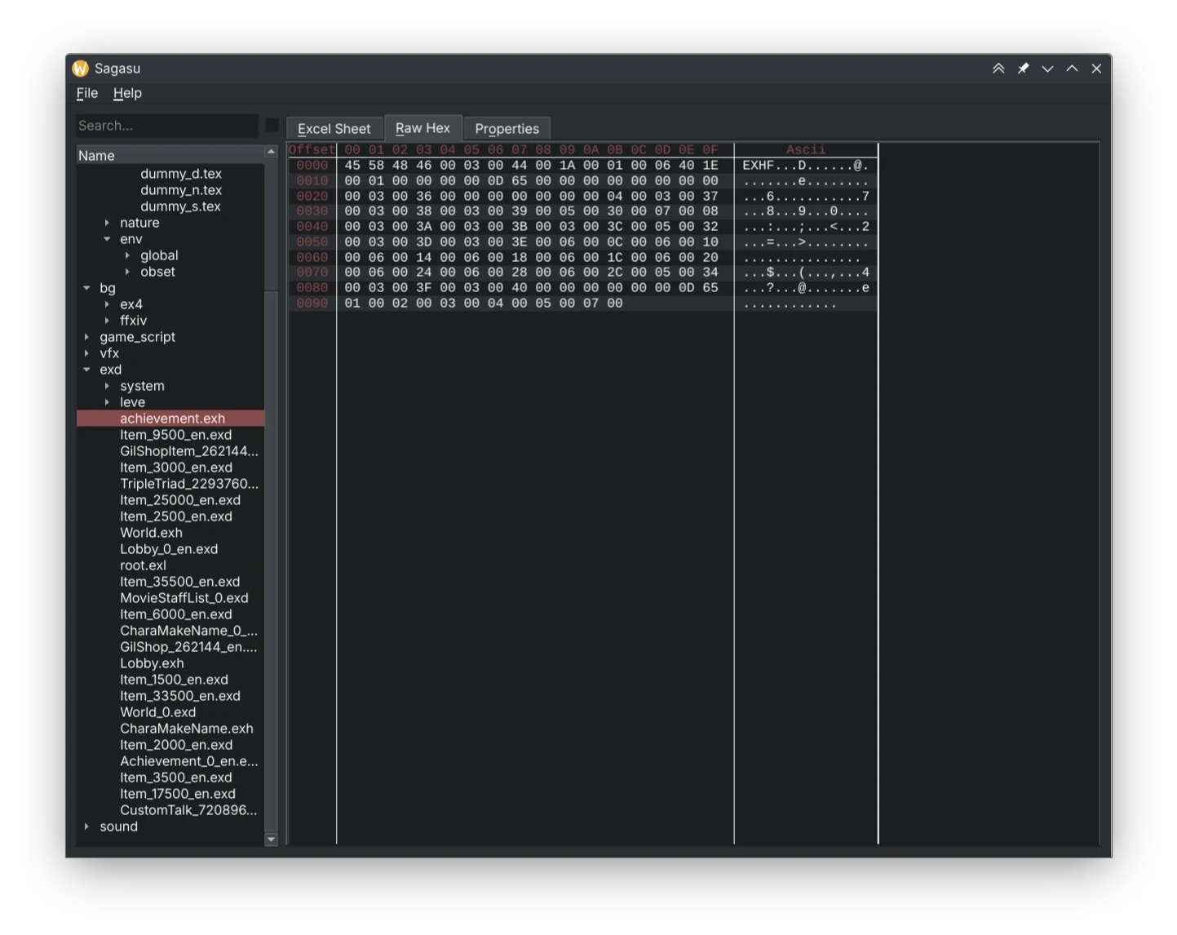
Task: Click hex offset row 0000
Action: point(312,166)
